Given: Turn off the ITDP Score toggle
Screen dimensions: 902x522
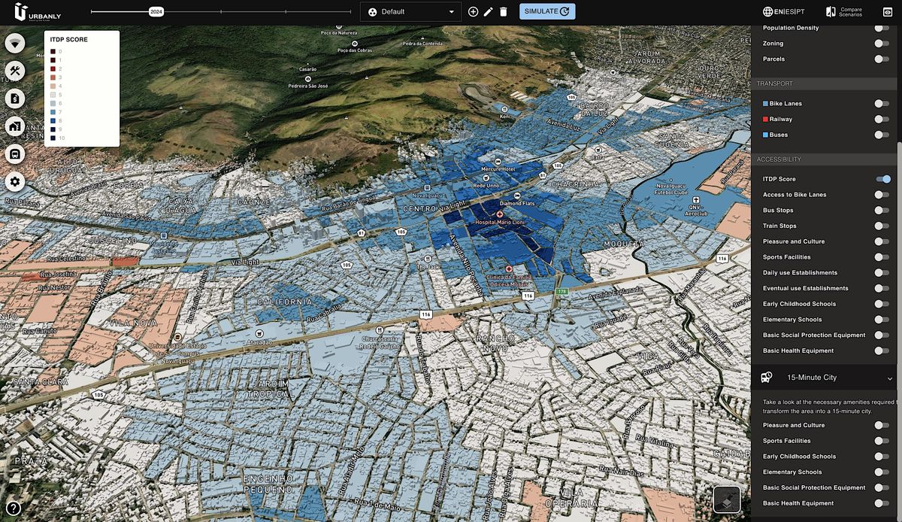Looking at the screenshot, I should click(882, 179).
